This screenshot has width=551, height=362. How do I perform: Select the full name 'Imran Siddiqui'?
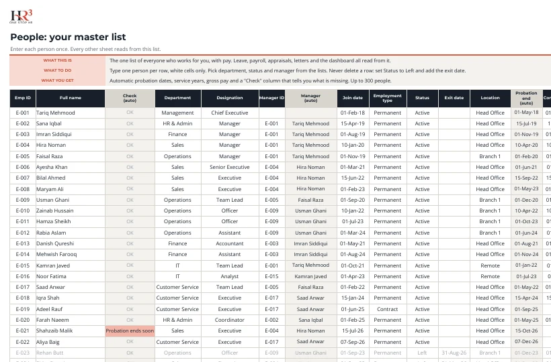tap(71, 135)
